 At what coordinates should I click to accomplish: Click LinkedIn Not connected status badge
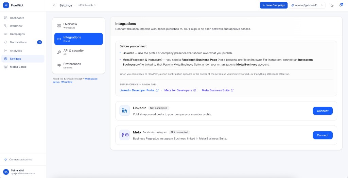pos(159,108)
